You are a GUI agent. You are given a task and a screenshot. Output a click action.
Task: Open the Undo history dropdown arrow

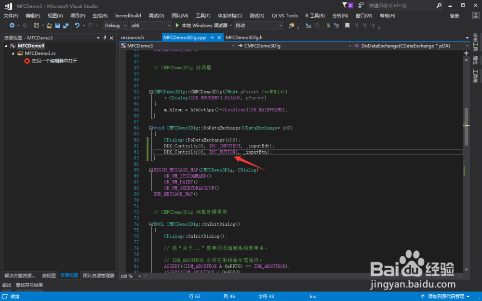click(83, 26)
